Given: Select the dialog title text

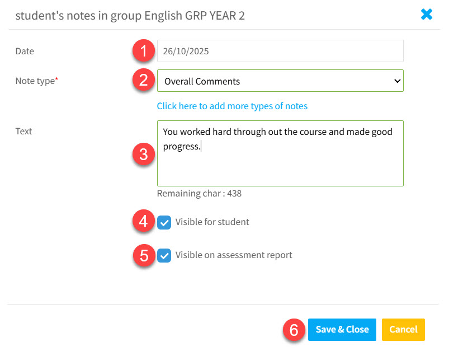Looking at the screenshot, I should [130, 15].
